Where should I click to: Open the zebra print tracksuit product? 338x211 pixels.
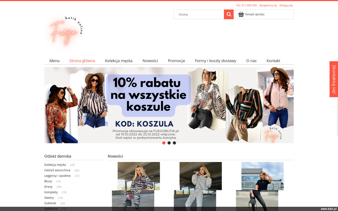click(x=136, y=186)
